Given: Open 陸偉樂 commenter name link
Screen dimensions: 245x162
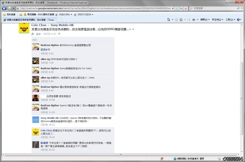Looking at the screenshot, I should tap(44, 143).
